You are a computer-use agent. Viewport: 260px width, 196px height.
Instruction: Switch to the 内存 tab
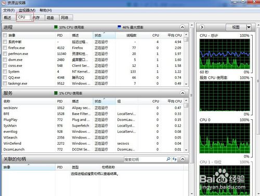[x=36, y=18]
